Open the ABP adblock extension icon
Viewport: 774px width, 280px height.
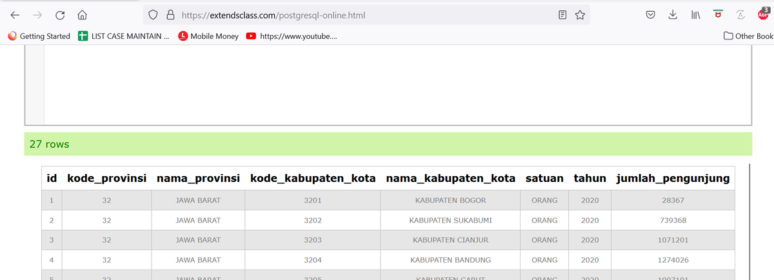pyautogui.click(x=763, y=13)
